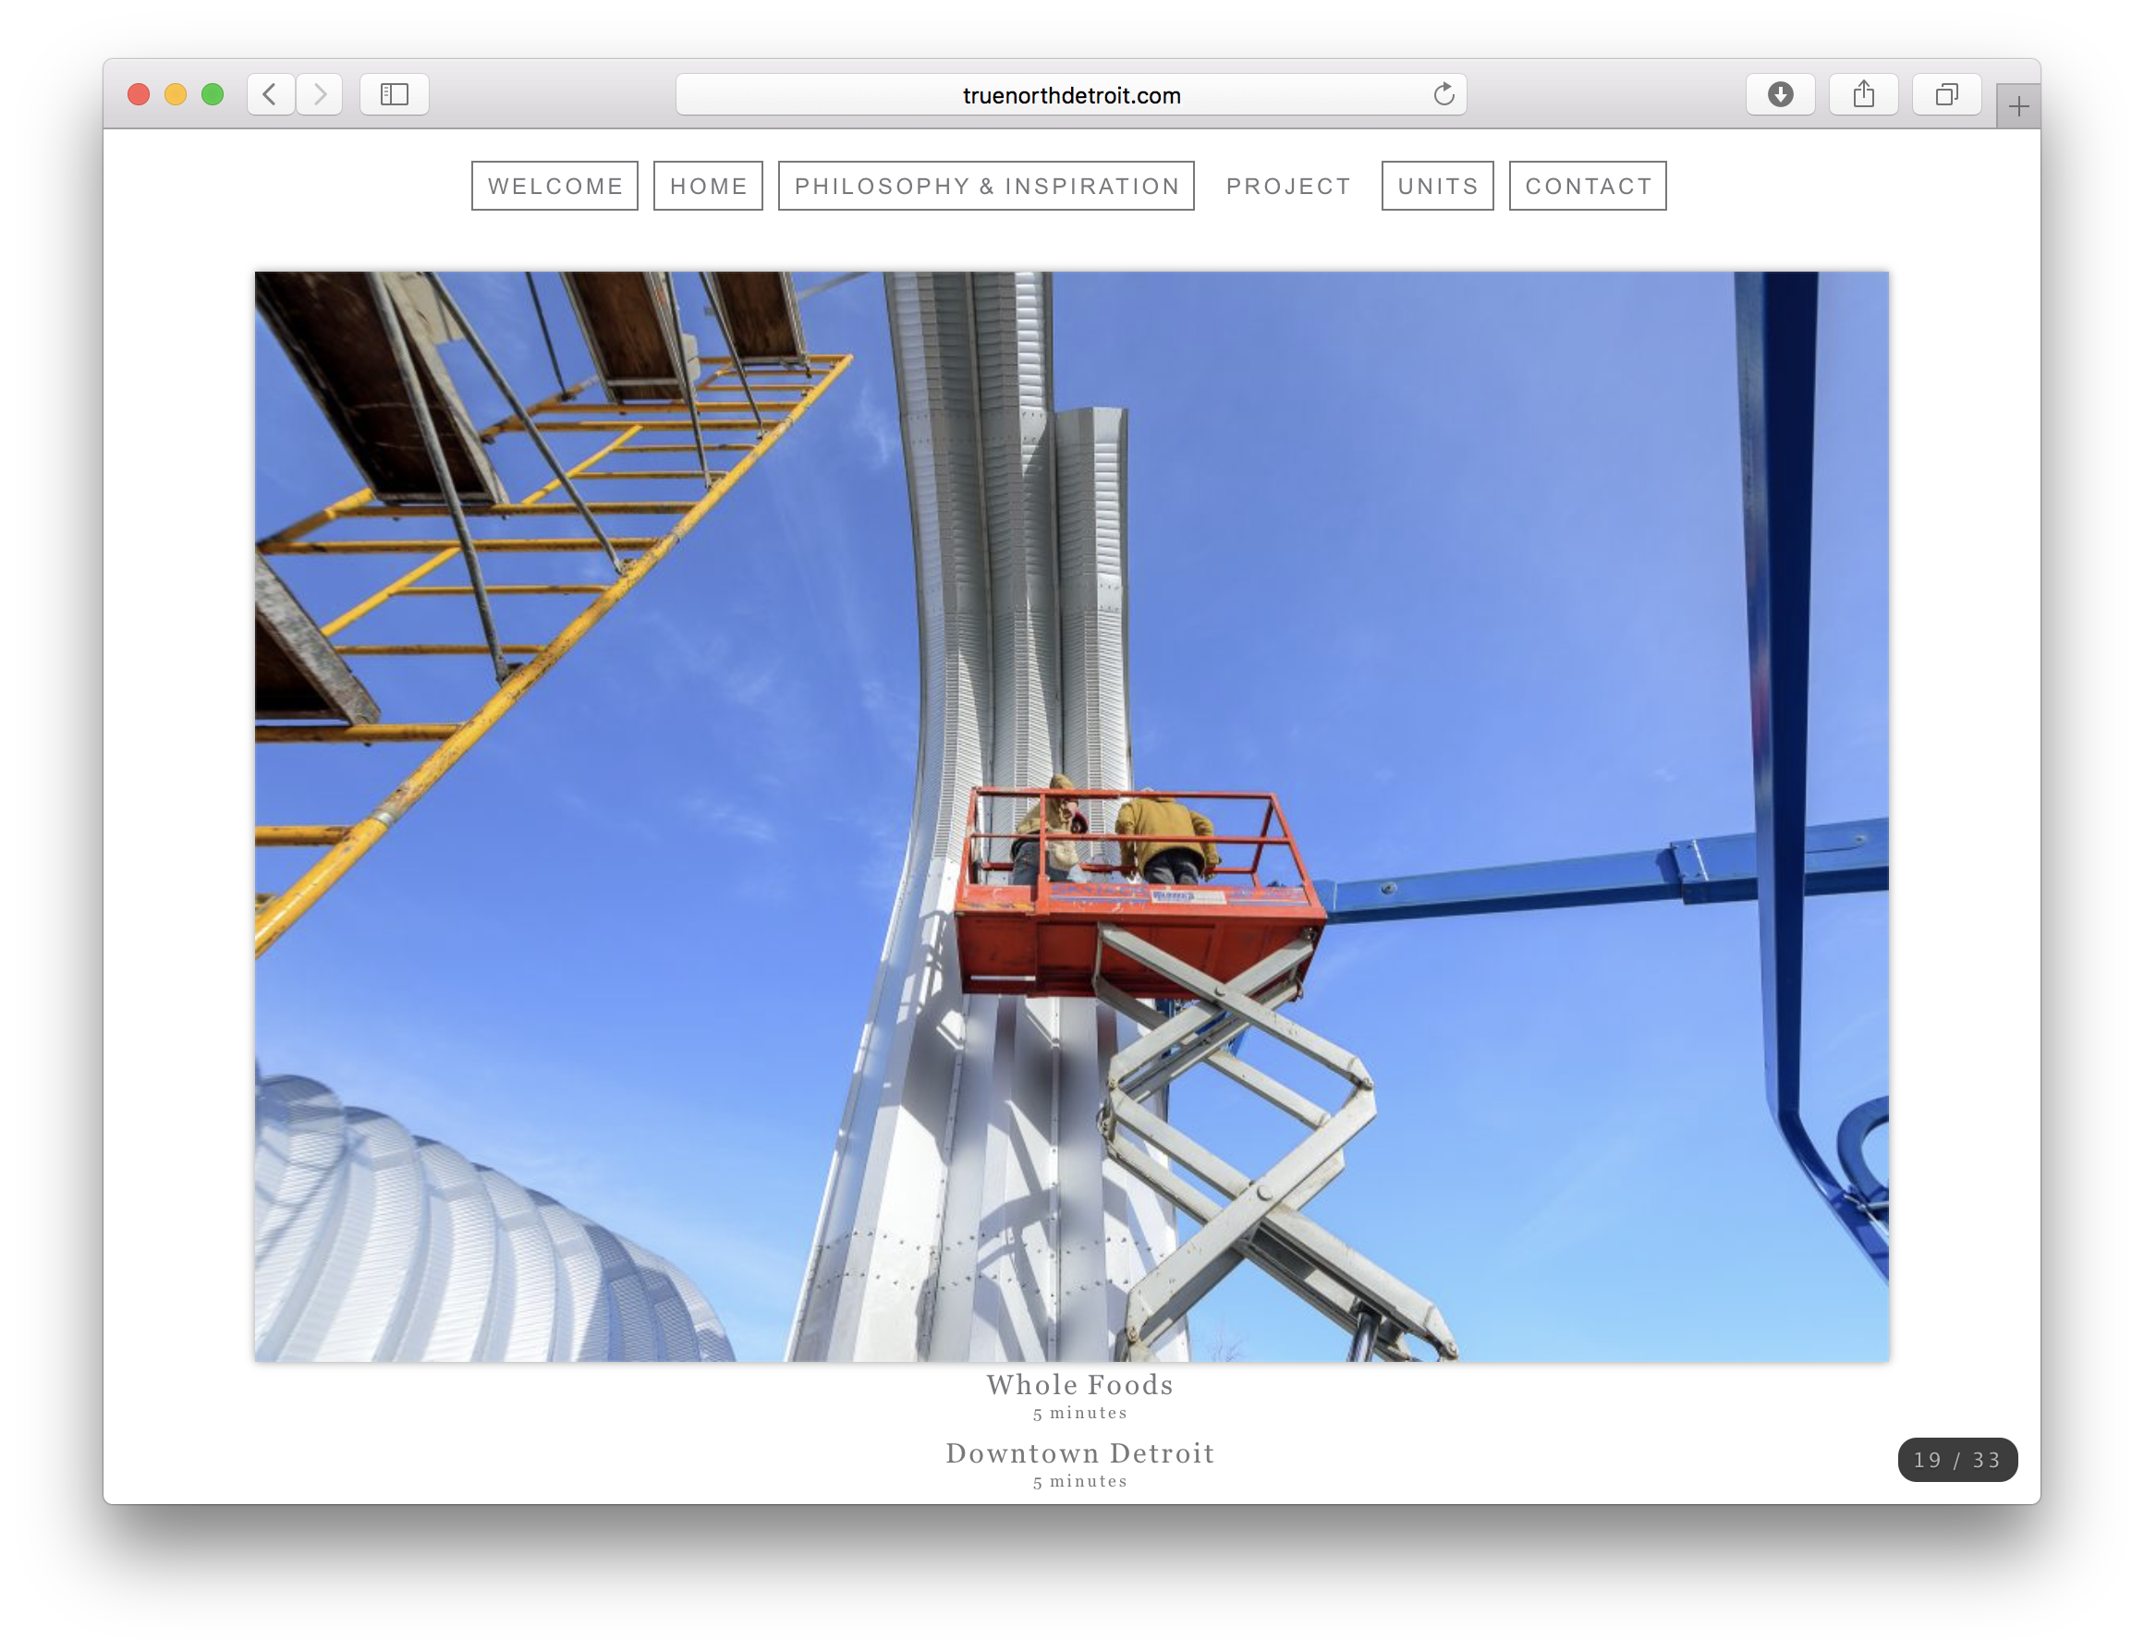Click the green fullscreen window button
Viewport: 2144px width, 1652px height.
[x=212, y=94]
